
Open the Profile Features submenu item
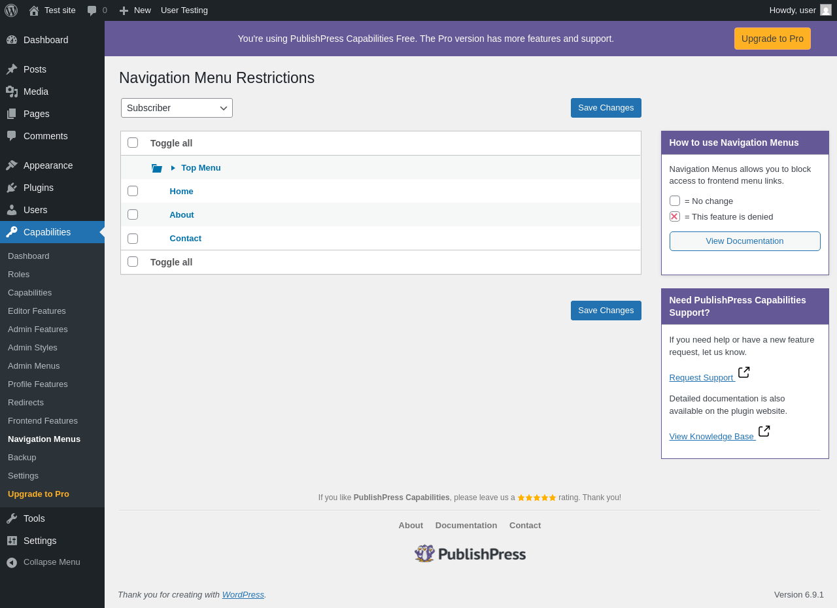tap(38, 384)
